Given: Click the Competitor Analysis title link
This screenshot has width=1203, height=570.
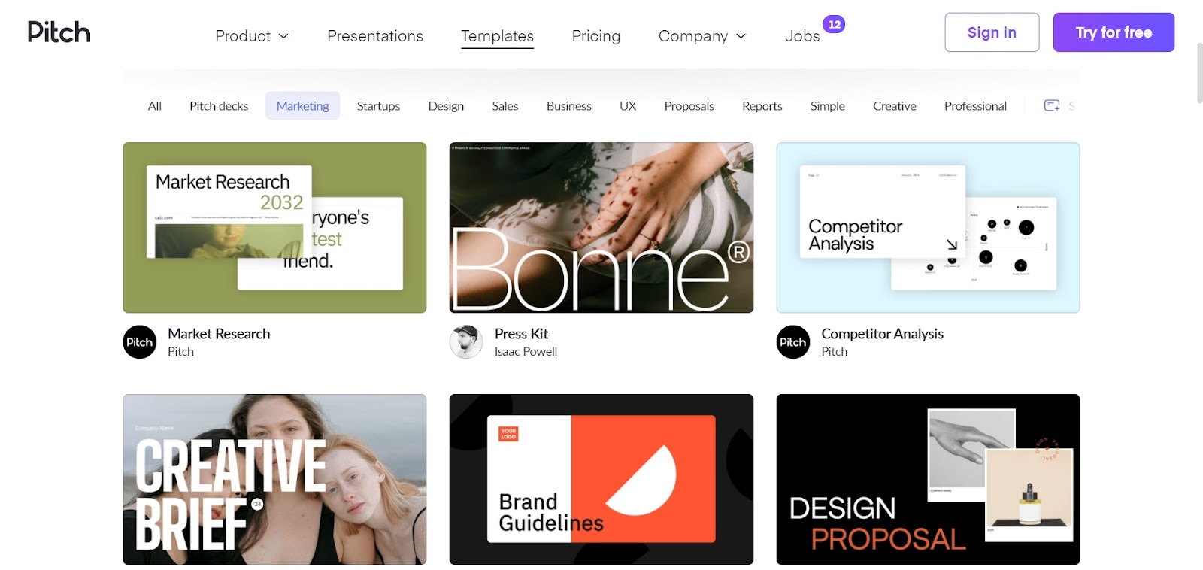Looking at the screenshot, I should [x=882, y=334].
